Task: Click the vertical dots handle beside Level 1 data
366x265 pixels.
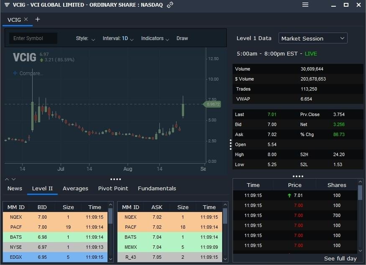Action: click(x=230, y=145)
